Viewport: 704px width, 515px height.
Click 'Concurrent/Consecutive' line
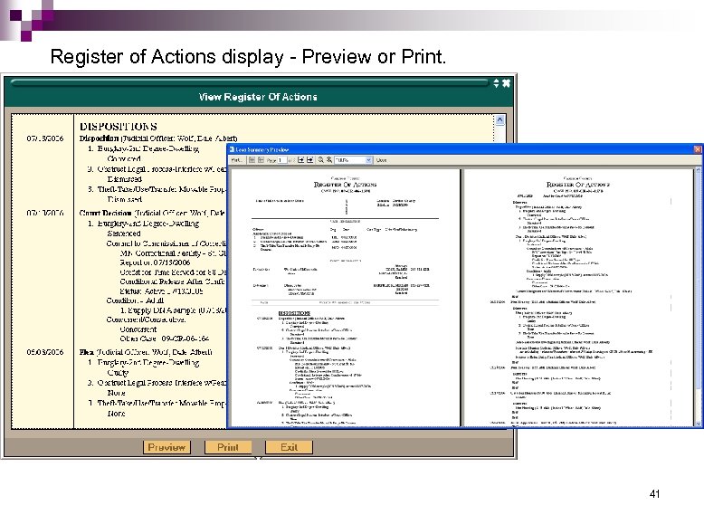click(146, 319)
